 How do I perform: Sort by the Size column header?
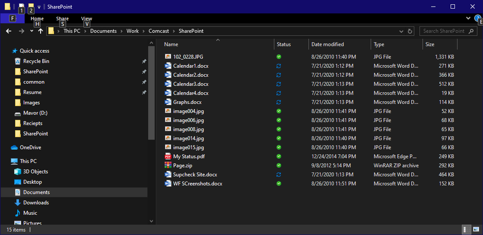click(x=440, y=44)
